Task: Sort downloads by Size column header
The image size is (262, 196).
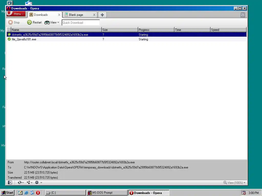Action: [x=120, y=30]
